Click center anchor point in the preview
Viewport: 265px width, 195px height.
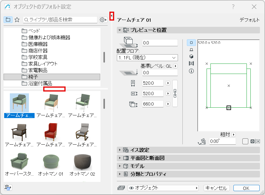[229, 86]
